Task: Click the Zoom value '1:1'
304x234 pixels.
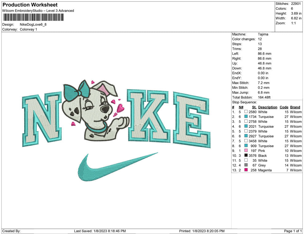Action: [293, 23]
